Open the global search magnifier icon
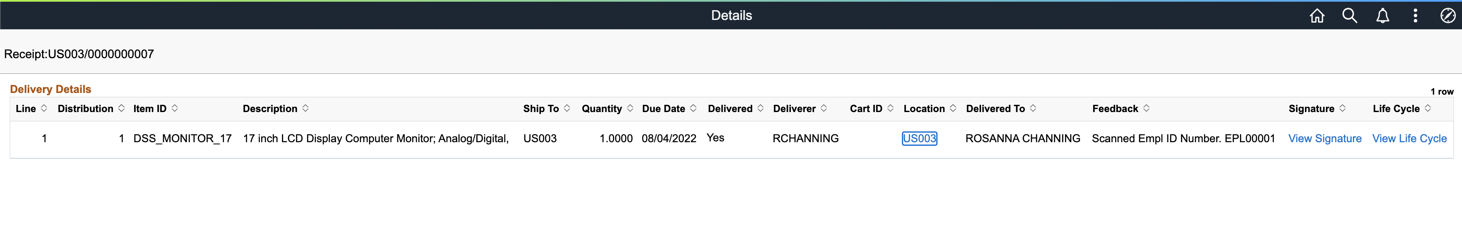 coord(1350,16)
